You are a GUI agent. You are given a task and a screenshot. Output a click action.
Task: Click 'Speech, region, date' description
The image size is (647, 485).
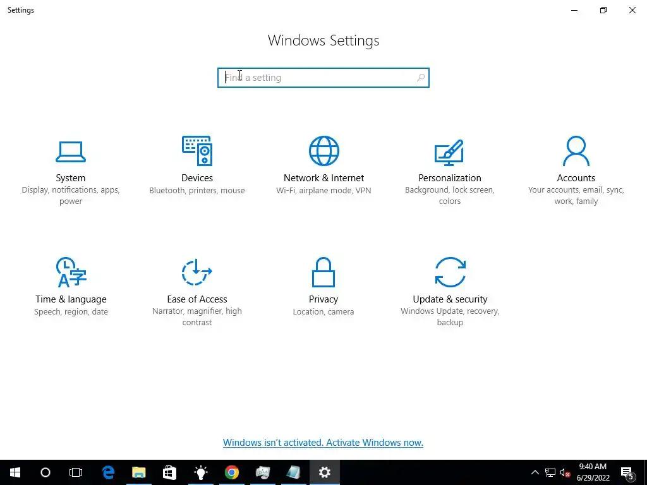pyautogui.click(x=71, y=312)
